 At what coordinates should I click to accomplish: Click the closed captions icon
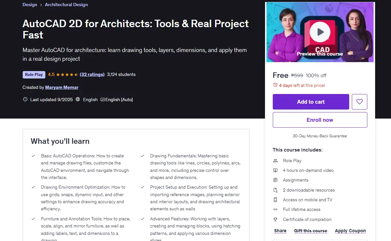102,100
